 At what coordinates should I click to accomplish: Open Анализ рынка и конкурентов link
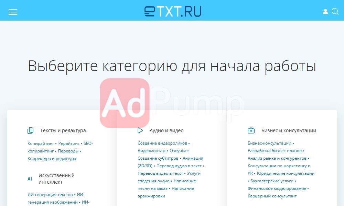point(277,158)
